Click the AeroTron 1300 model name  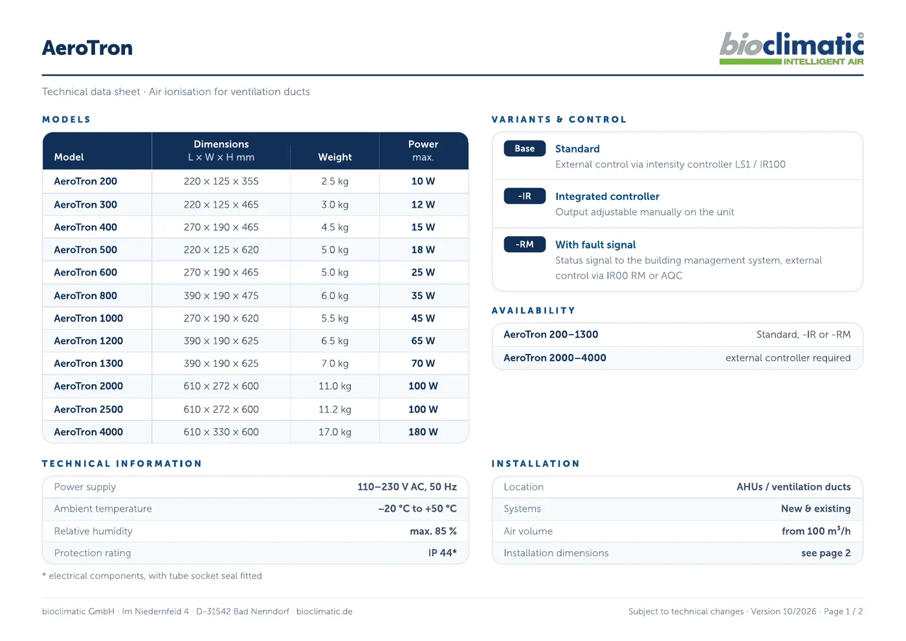pyautogui.click(x=89, y=364)
